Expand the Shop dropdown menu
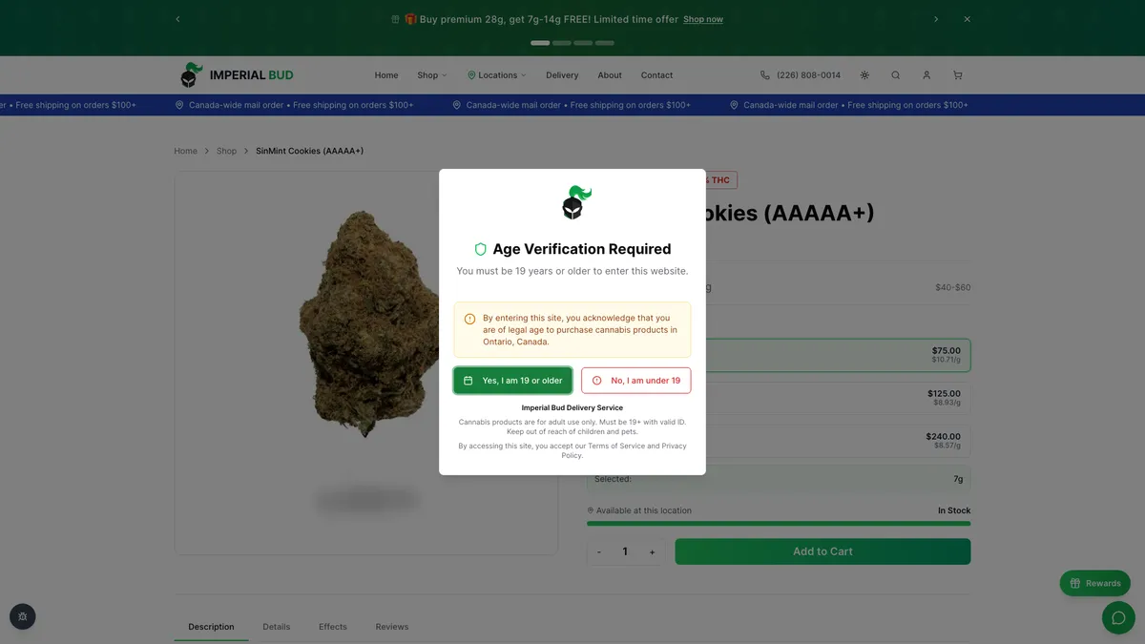Image resolution: width=1145 pixels, height=644 pixels. click(x=431, y=75)
